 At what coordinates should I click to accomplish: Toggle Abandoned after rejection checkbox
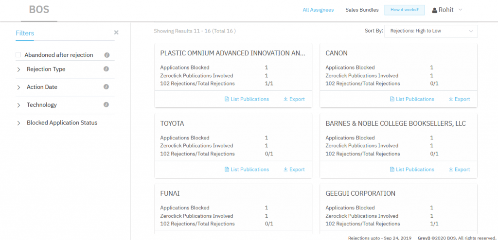tap(18, 55)
